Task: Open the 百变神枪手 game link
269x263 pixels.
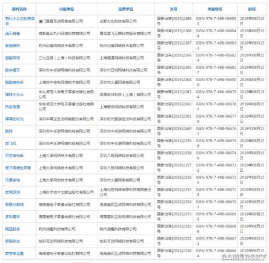Action: tap(14, 156)
